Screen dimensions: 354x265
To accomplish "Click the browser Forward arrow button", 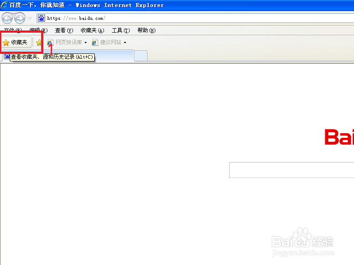I will pos(19,18).
